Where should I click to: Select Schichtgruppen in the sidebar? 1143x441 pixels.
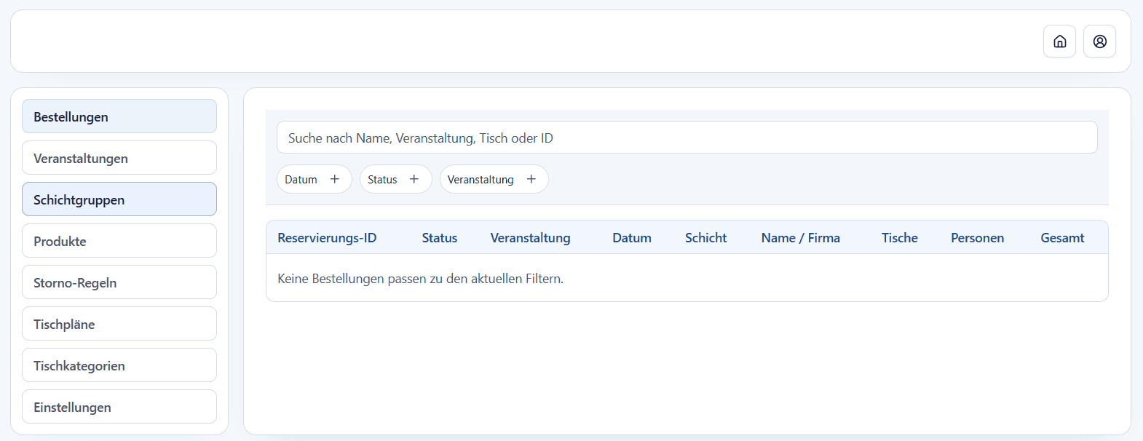coord(119,199)
